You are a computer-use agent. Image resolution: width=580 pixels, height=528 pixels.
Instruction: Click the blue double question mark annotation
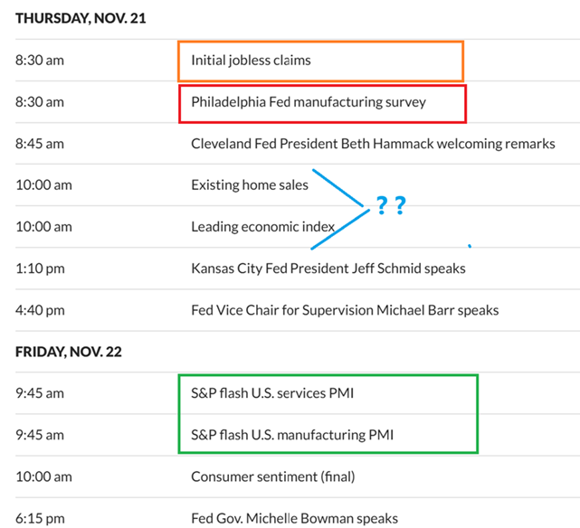point(390,207)
